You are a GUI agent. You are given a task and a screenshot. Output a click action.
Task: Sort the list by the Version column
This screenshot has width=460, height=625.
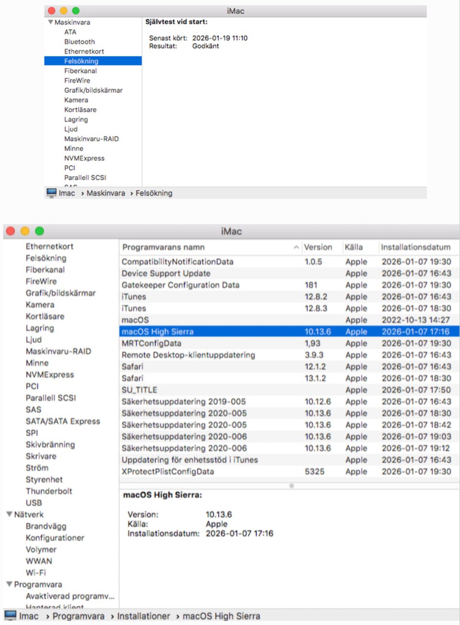click(318, 248)
